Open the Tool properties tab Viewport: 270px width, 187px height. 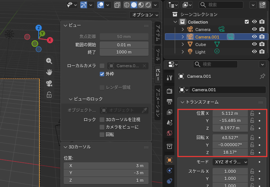click(169, 78)
